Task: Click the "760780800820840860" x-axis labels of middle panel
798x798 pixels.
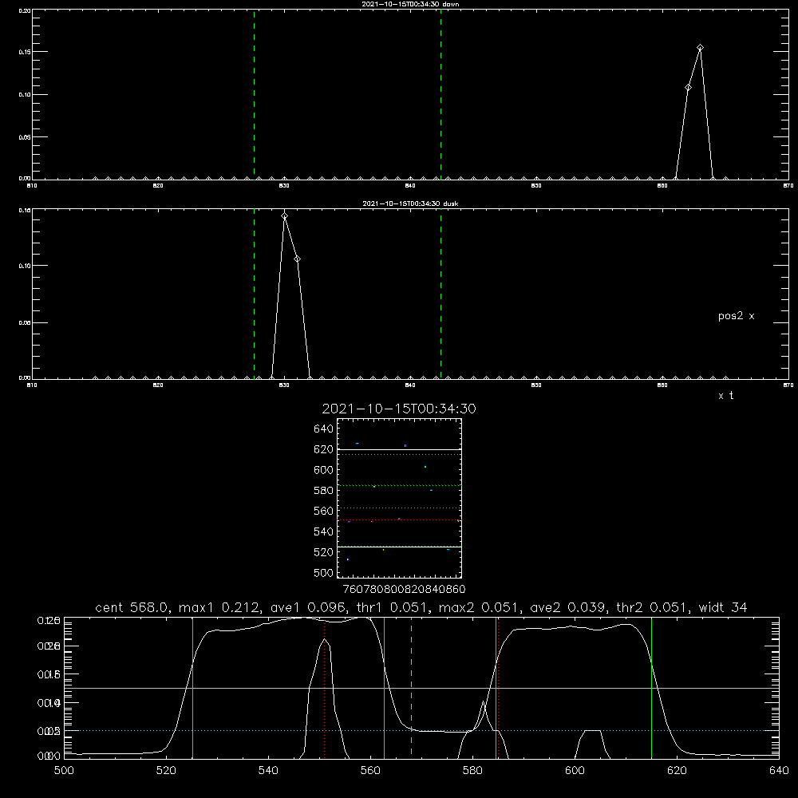Action: coord(404,589)
